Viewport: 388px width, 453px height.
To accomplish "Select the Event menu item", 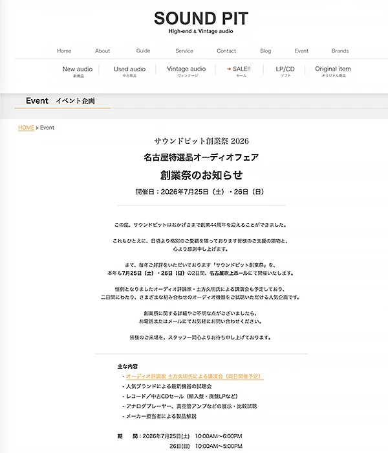I will (301, 51).
